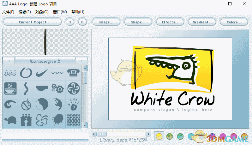Choose the green-yellow color style swatch
This screenshot has width=252, height=145.
click(x=170, y=136)
